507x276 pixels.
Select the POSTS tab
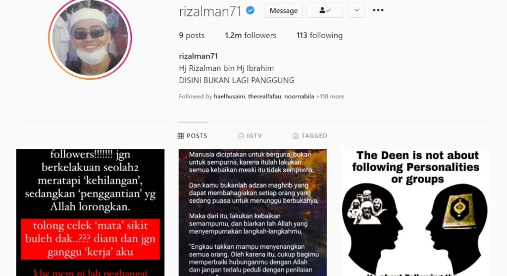coord(193,136)
